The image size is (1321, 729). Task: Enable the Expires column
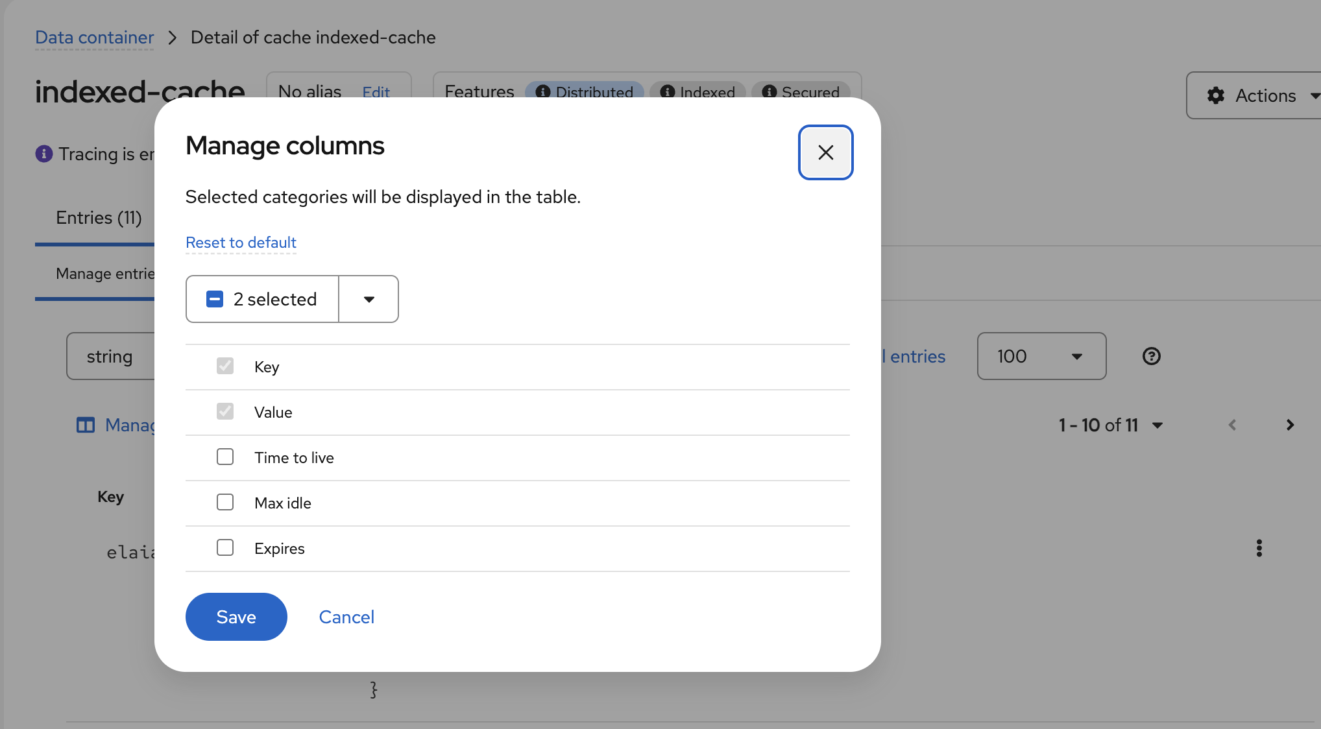tap(225, 548)
